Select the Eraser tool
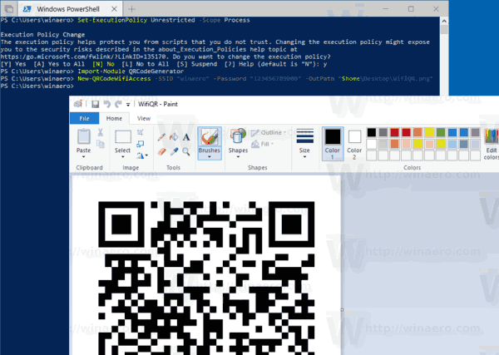 161,151
